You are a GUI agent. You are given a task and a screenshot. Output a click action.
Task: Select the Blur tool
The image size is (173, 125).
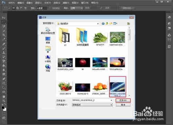coord(4,70)
